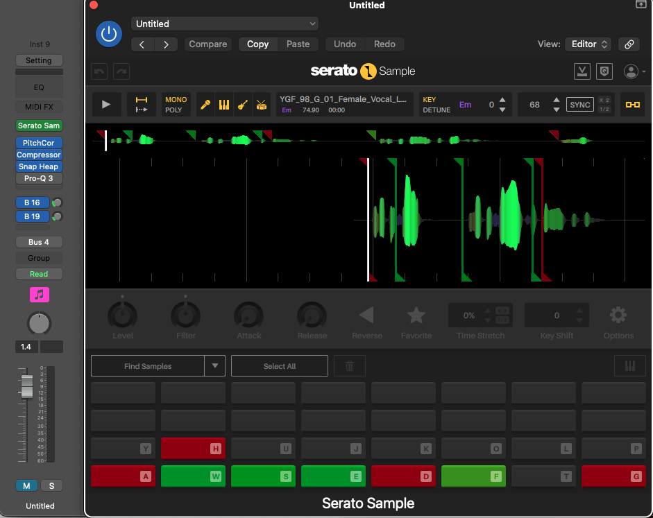Open the Bus 4 output slot
The width and height of the screenshot is (653, 518).
coord(39,242)
